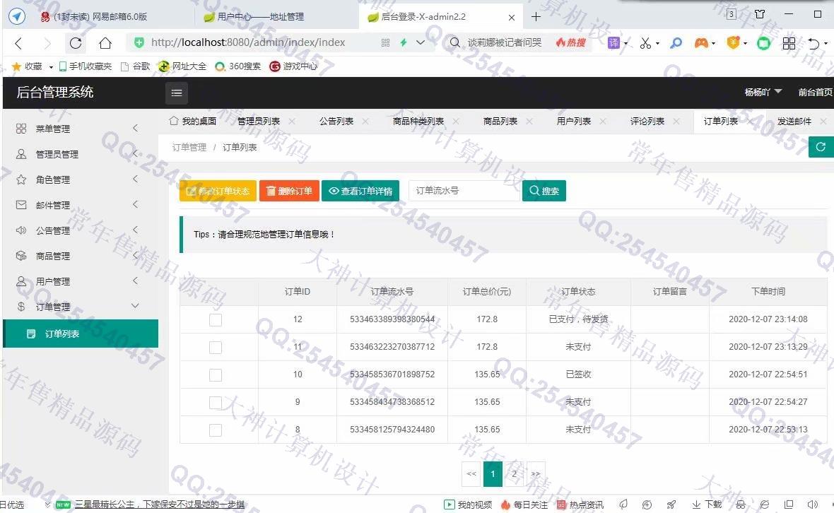Screen dimensions: 834x513
Task: Open the browser apps grid icon
Action: 789,43
